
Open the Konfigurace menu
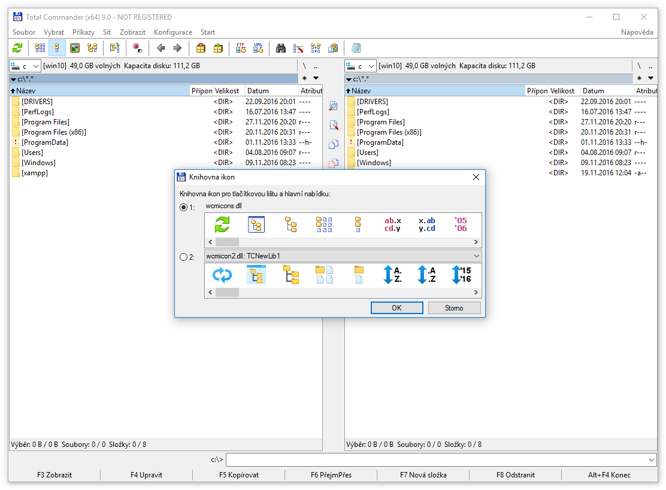[x=173, y=32]
